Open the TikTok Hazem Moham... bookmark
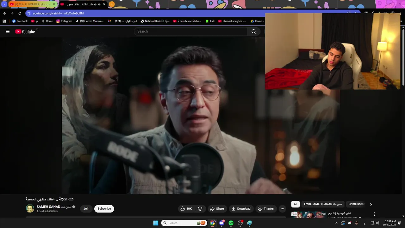Image resolution: width=405 pixels, height=228 pixels. [90, 21]
